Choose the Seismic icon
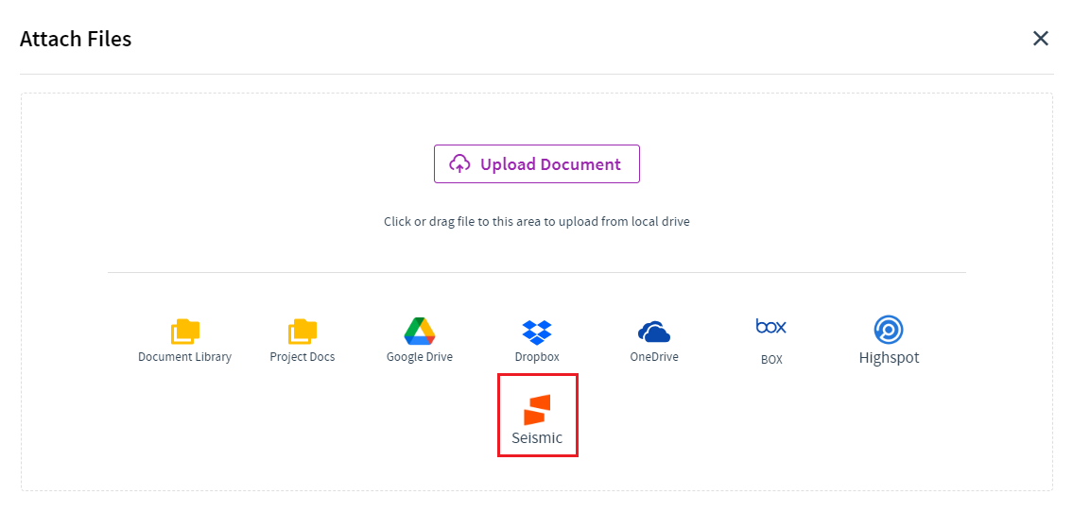Viewport: 1073px width, 512px height. tap(537, 409)
